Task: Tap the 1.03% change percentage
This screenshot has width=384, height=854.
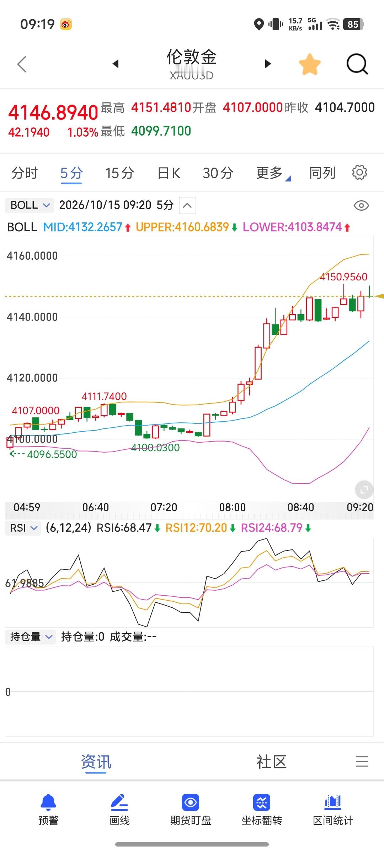Action: tap(83, 132)
